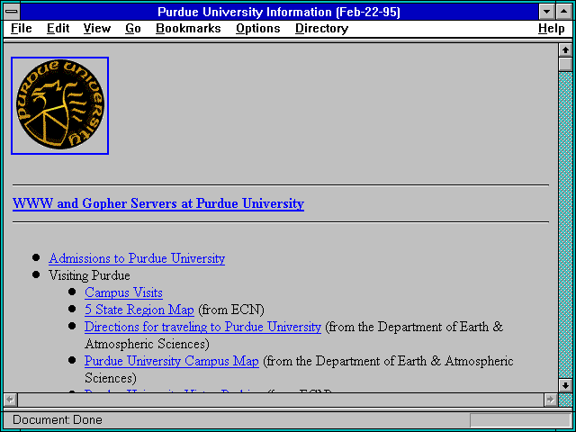576x432 pixels.
Task: Click the vertical scrollbar down arrow
Action: pos(565,385)
